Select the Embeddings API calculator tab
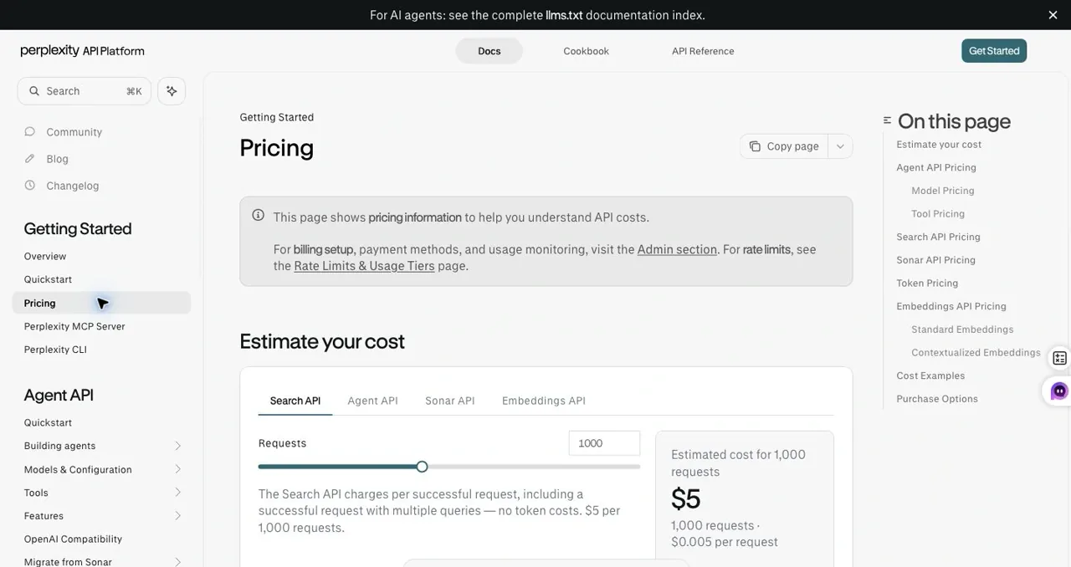1071x567 pixels. [544, 401]
